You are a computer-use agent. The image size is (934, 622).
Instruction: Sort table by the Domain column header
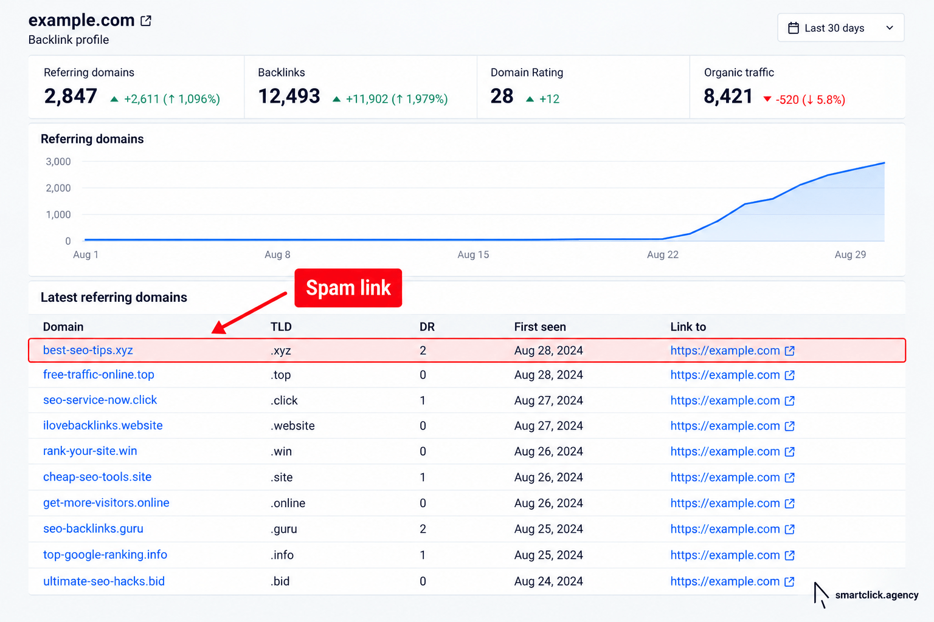tap(63, 327)
